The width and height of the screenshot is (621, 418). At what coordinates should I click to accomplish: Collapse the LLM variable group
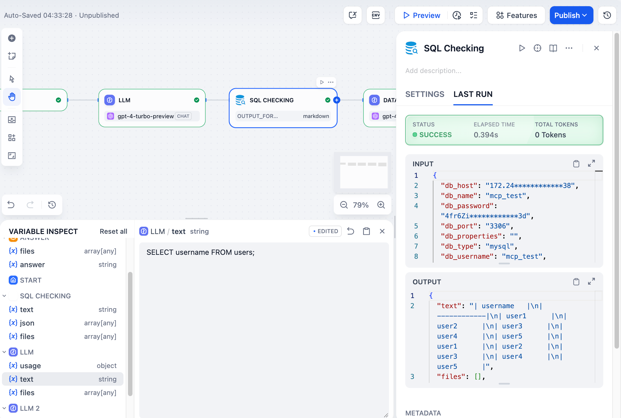point(4,352)
